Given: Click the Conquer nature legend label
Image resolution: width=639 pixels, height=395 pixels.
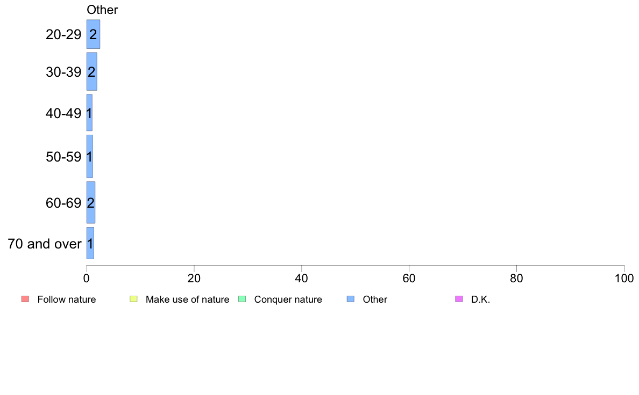Looking at the screenshot, I should (288, 299).
